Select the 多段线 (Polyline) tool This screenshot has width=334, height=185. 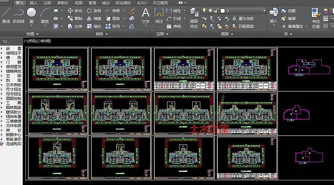click(19, 15)
